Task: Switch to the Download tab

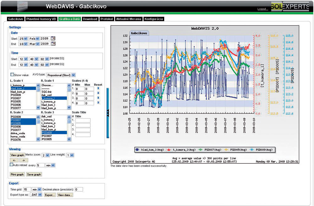Action: (x=90, y=19)
